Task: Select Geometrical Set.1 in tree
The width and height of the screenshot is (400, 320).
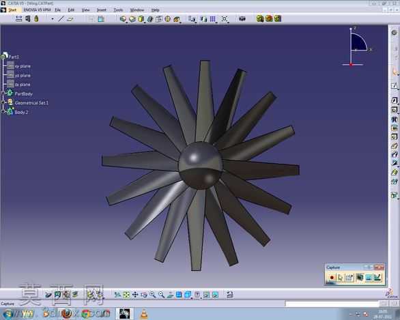Action: point(31,103)
